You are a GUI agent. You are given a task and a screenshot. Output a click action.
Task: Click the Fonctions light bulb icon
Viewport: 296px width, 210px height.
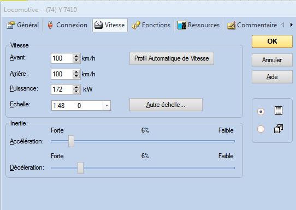coord(136,25)
